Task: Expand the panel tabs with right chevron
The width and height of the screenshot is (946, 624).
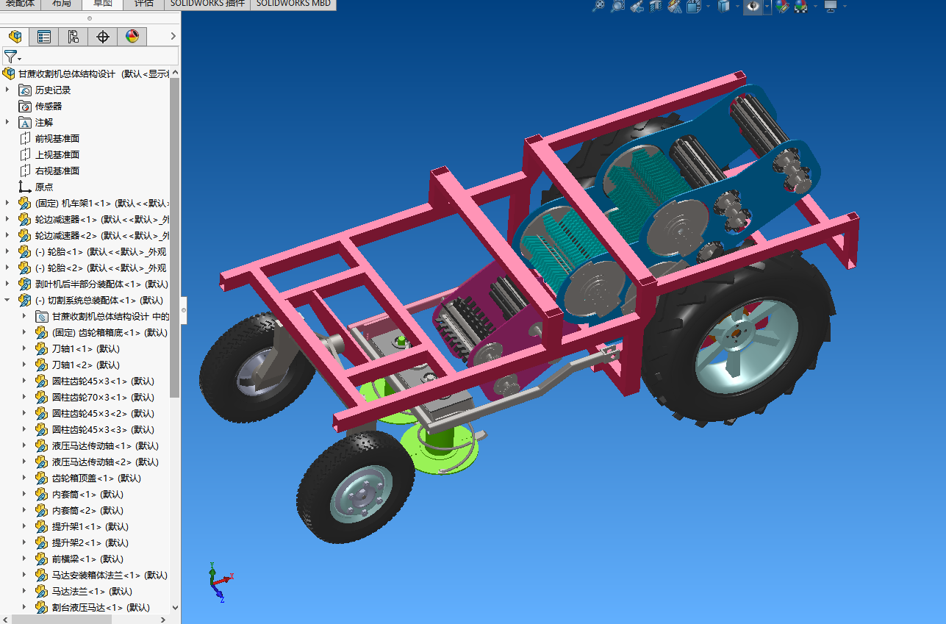Action: [x=173, y=36]
